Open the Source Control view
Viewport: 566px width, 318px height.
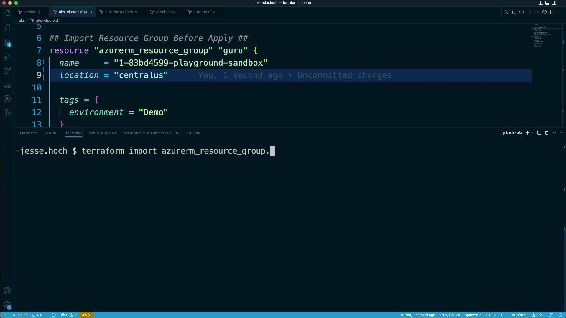click(7, 42)
